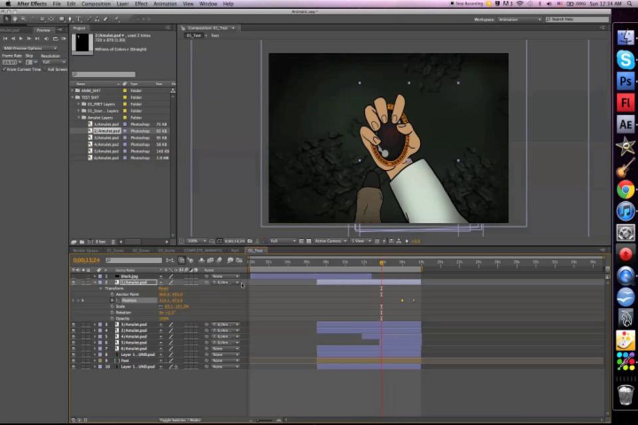Select the Brush tool
Screen dimensions: 638x425
click(x=89, y=19)
